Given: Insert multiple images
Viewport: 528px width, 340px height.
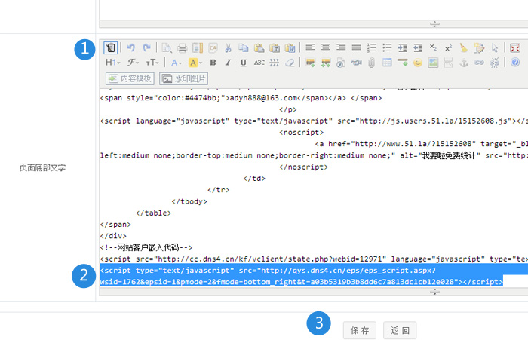Looking at the screenshot, I should coord(326,63).
